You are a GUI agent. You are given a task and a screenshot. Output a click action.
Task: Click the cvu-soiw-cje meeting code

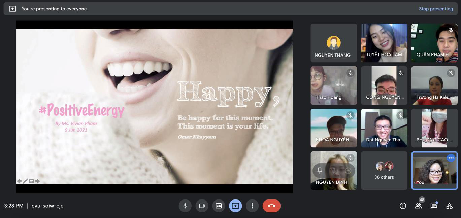(47, 206)
